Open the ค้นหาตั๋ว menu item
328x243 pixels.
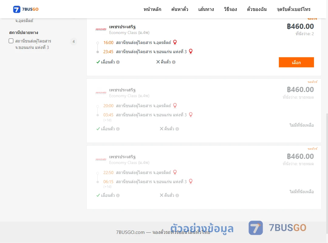(x=180, y=9)
